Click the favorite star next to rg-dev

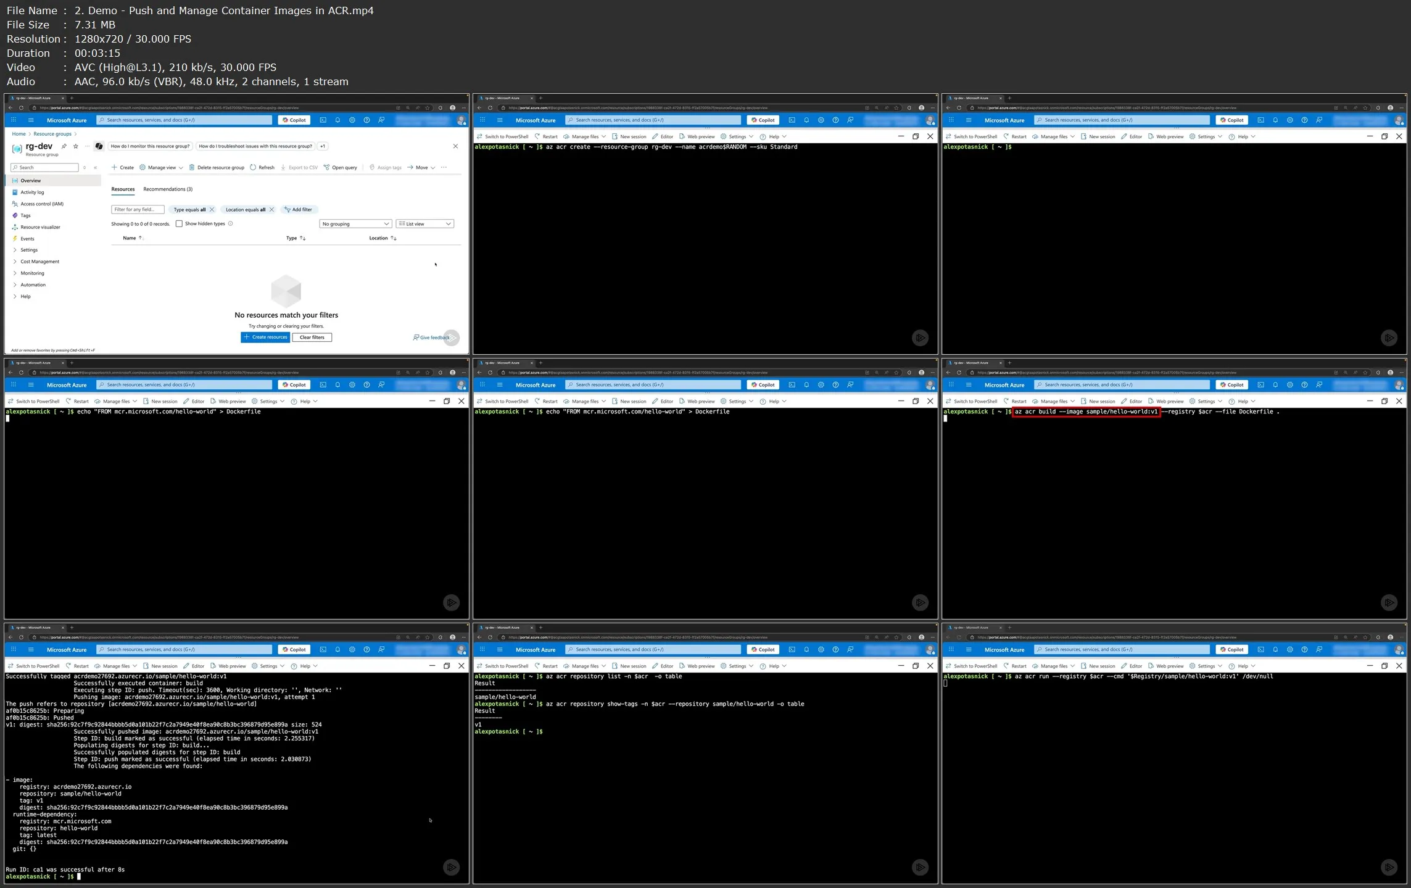pyautogui.click(x=76, y=146)
